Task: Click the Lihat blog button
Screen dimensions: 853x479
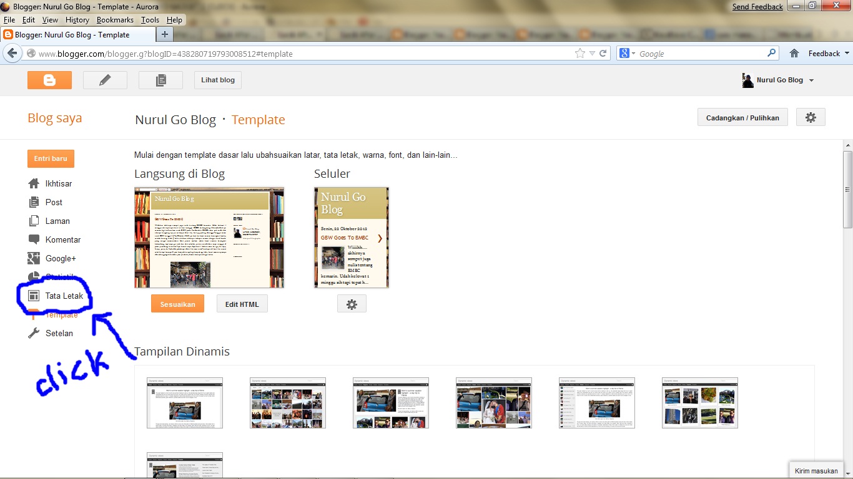Action: [x=218, y=80]
